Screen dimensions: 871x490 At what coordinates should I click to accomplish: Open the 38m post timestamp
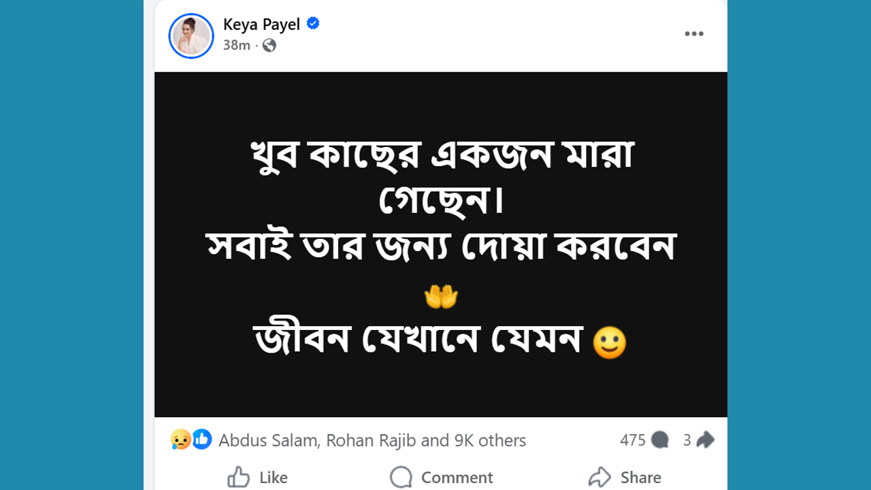236,46
